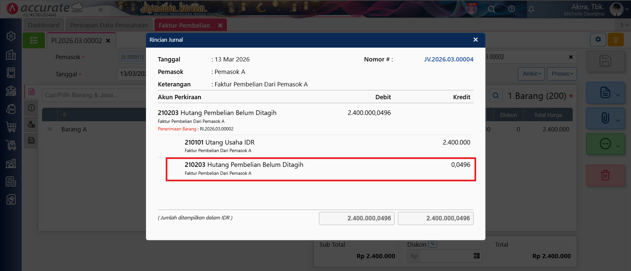Image resolution: width=631 pixels, height=271 pixels.
Task: Click the notification bell icon
Action: [531, 9]
